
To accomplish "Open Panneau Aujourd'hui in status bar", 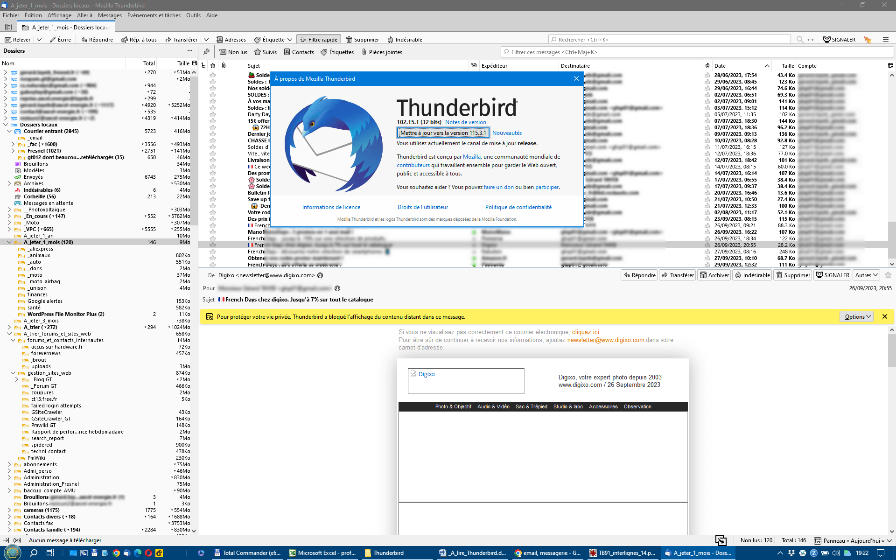I will (x=853, y=540).
